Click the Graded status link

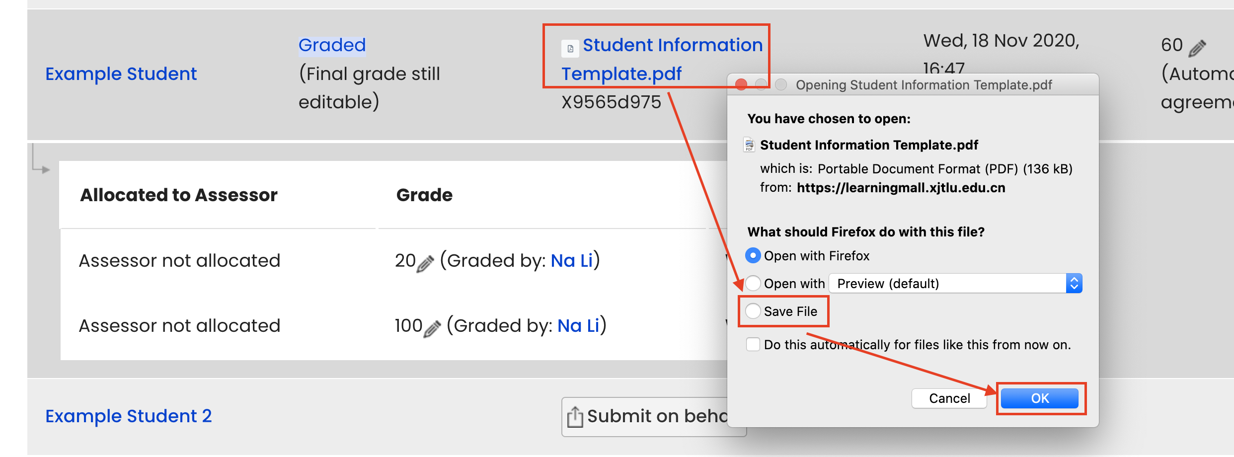[332, 45]
